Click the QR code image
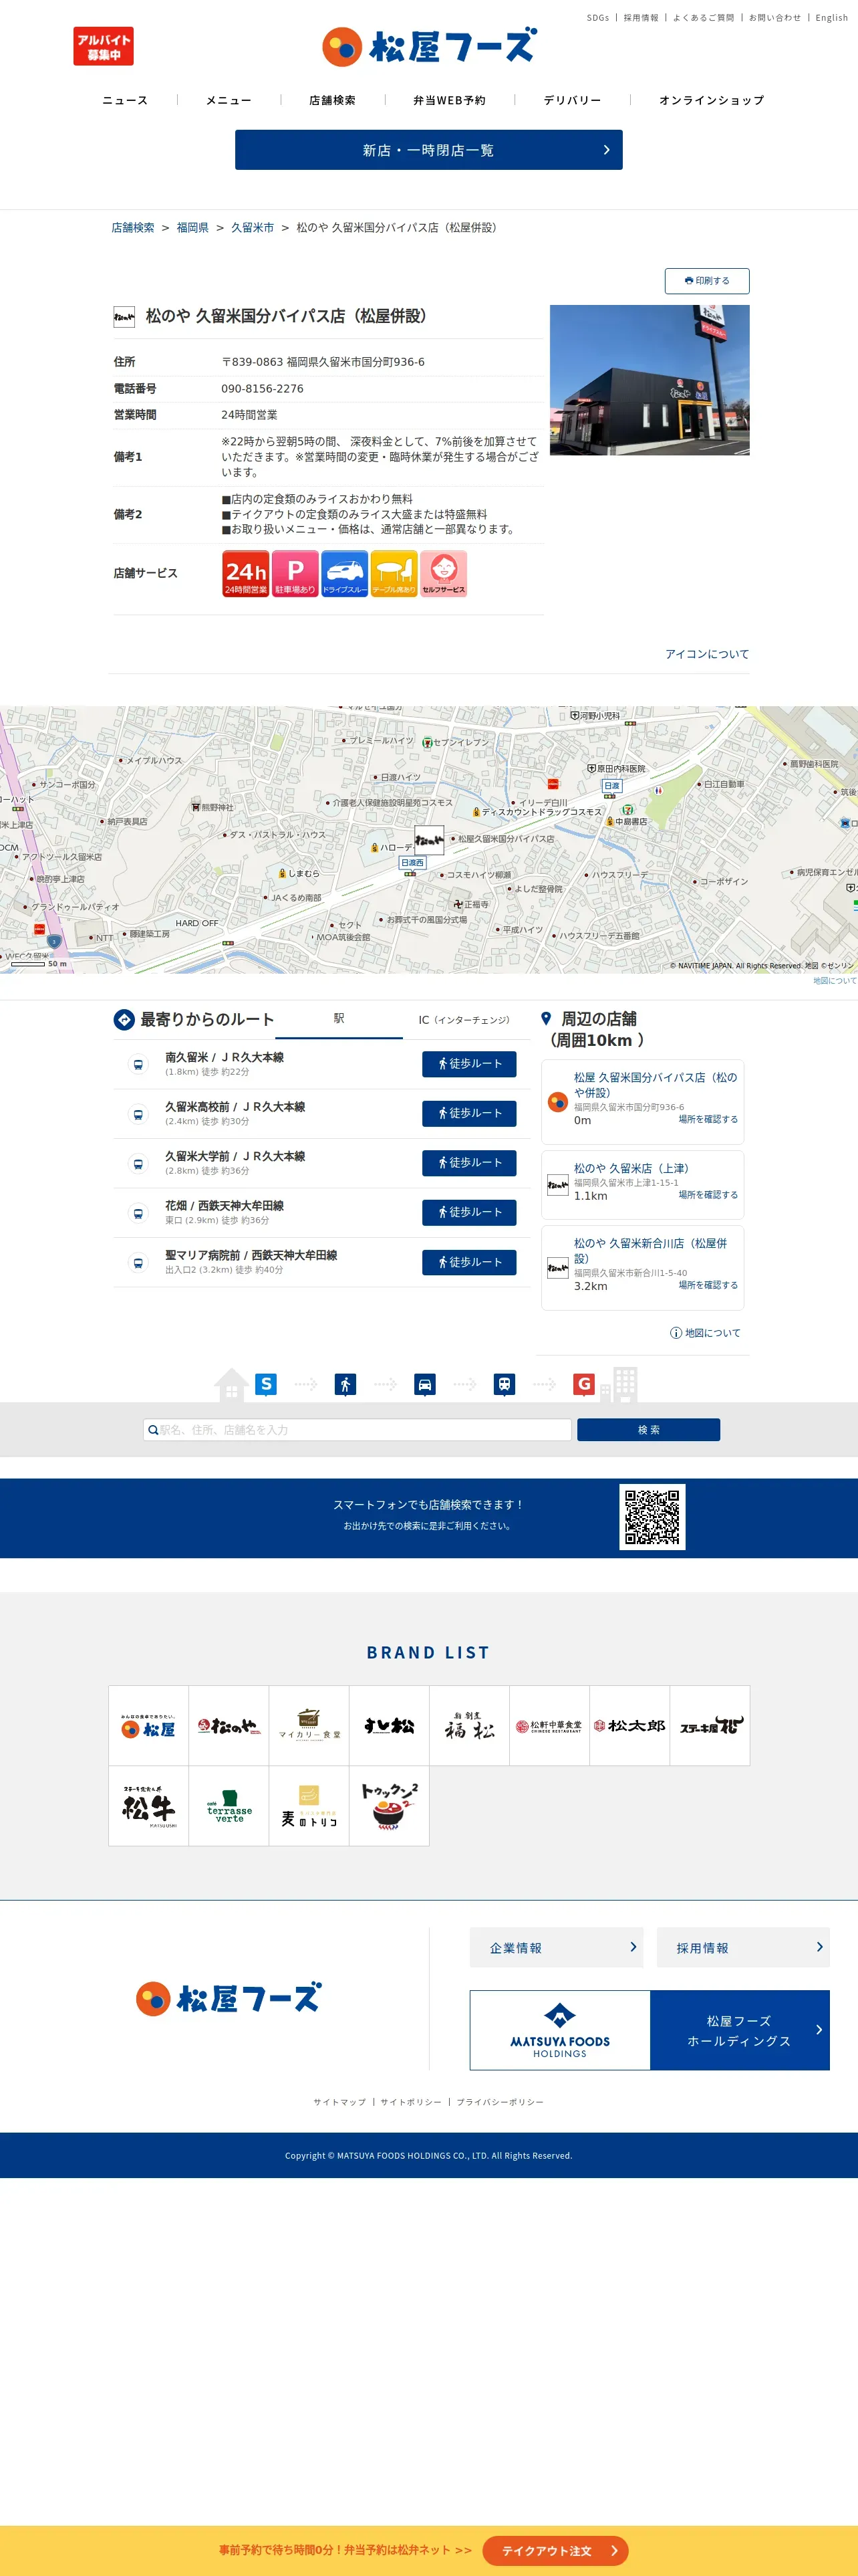Viewport: 858px width, 2576px height. 652,1517
